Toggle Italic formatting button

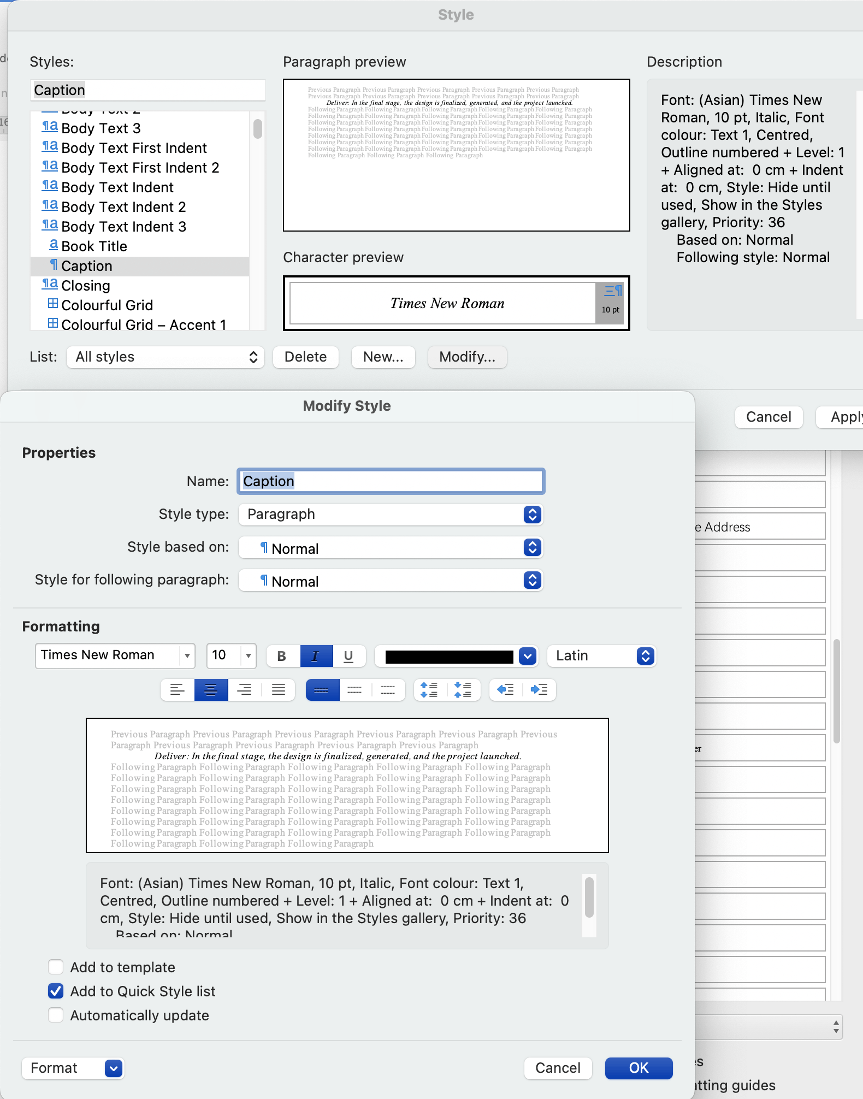click(x=316, y=656)
